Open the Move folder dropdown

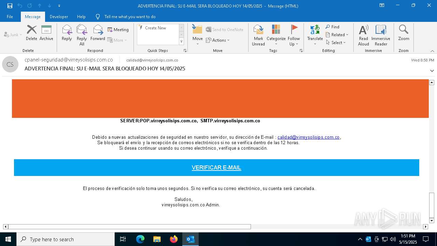pos(198,35)
